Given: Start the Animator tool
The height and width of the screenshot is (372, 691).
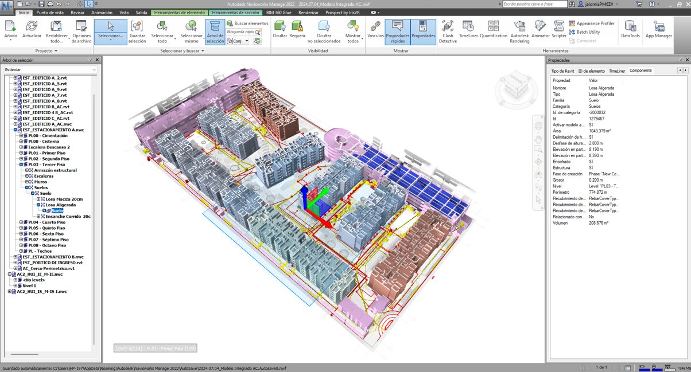Looking at the screenshot, I should (539, 32).
